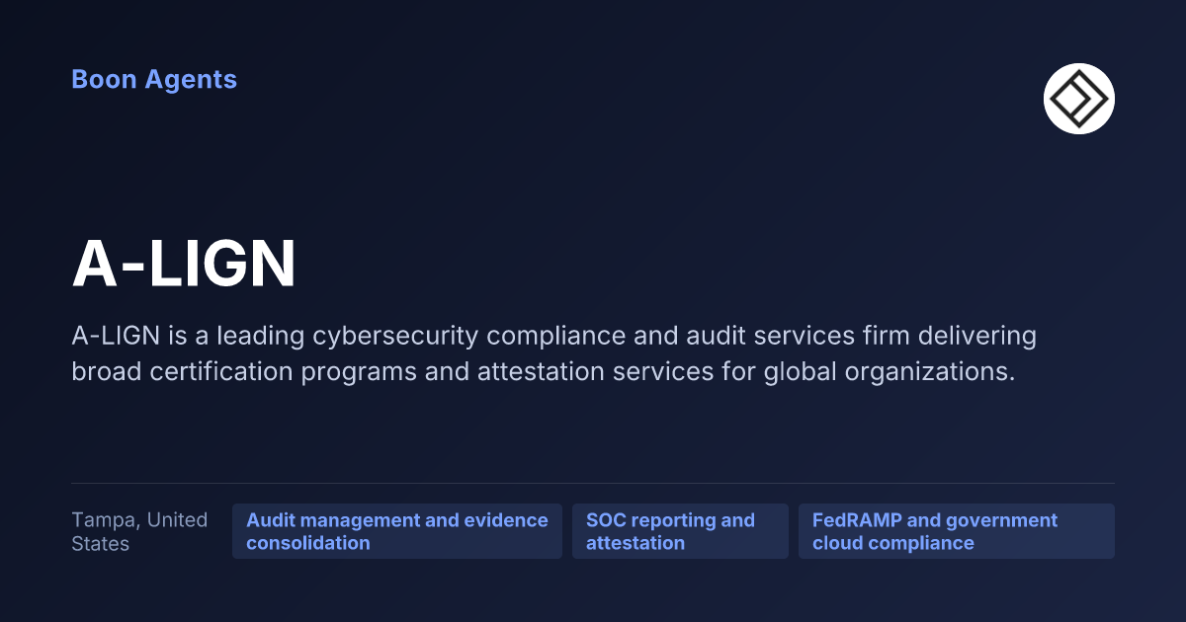Click the A-LIGN description paragraph
This screenshot has height=622, width=1186.
pyautogui.click(x=554, y=353)
